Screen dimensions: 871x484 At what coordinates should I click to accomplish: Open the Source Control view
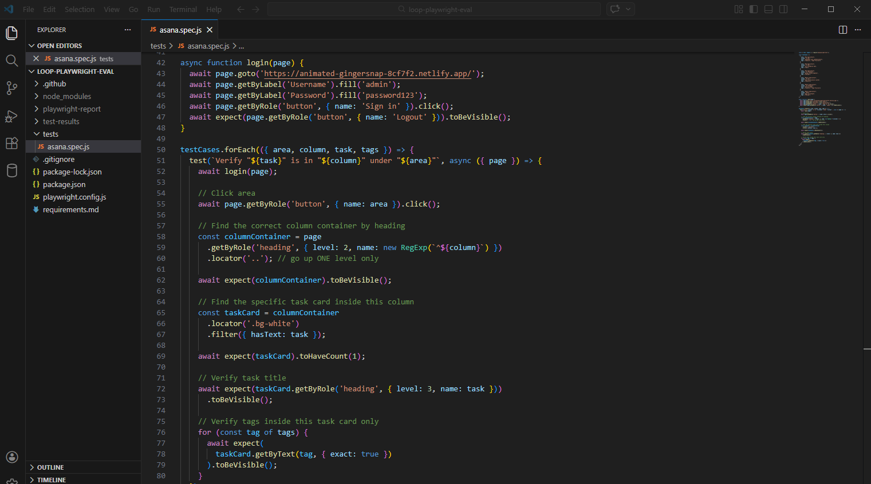11,88
